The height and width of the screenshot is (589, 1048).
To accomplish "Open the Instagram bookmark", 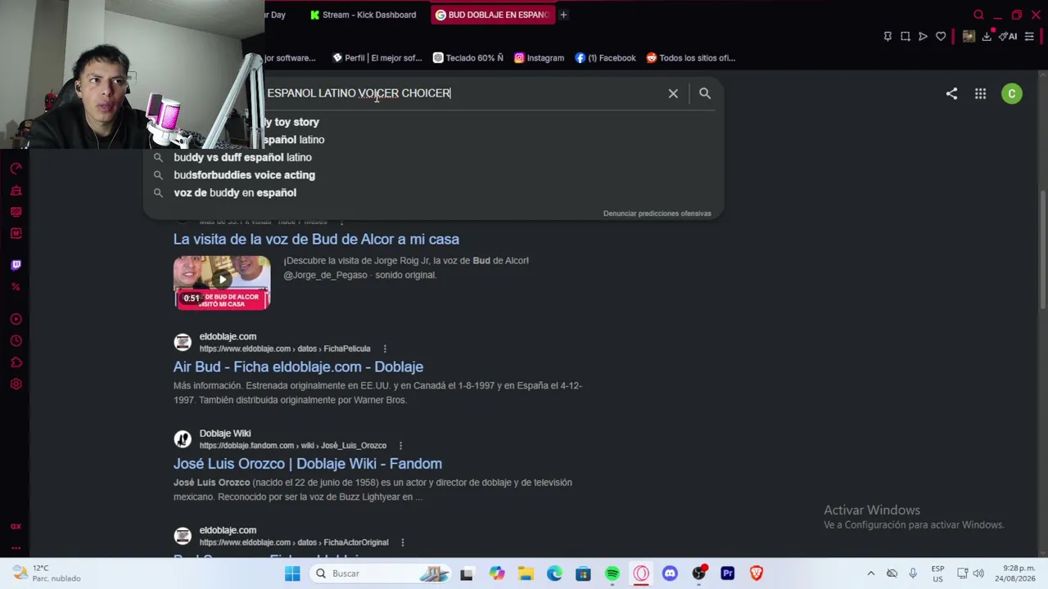I will tap(539, 58).
